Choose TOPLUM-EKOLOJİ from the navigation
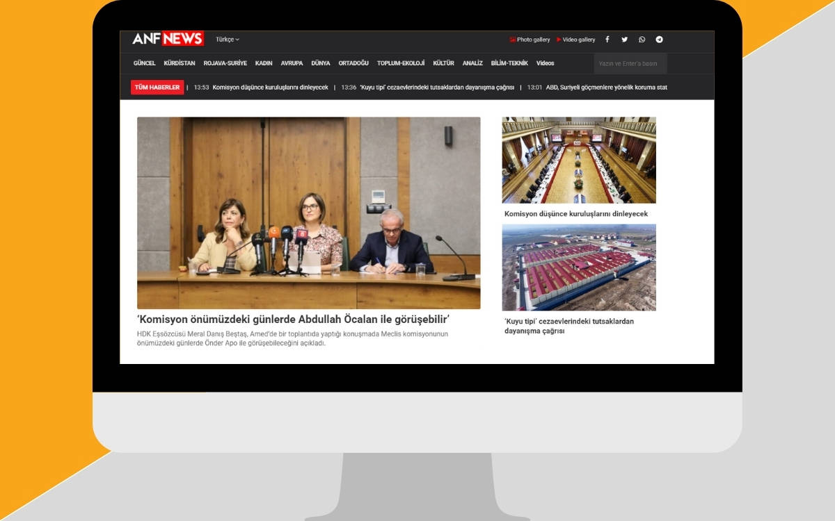This screenshot has height=521, width=835. 401,63
